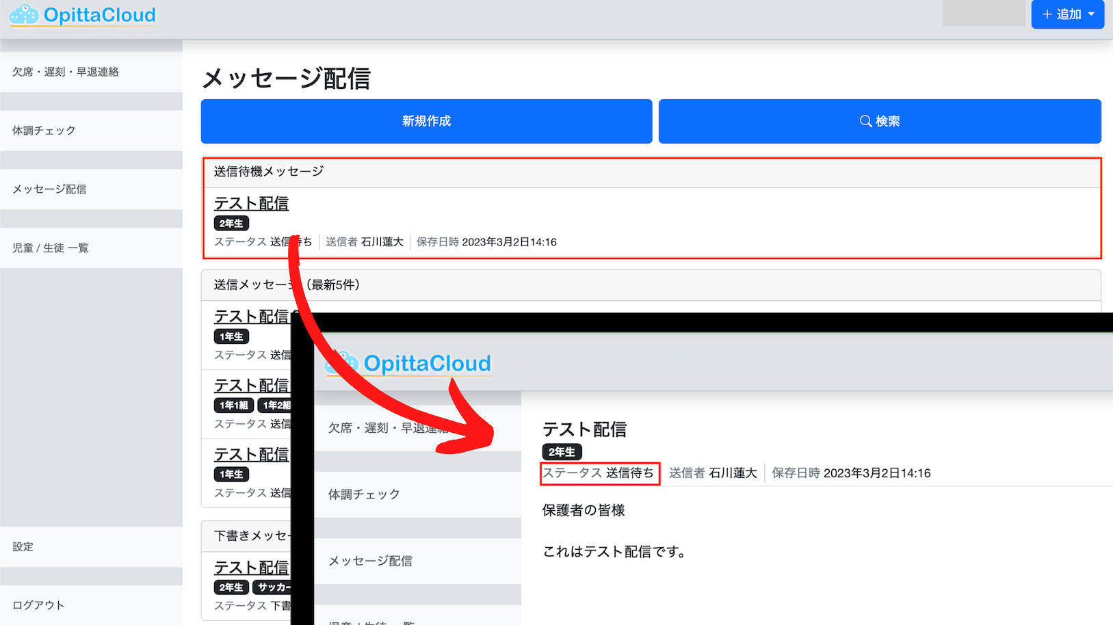Click the OpittaCloud logo in the inset window
The image size is (1113, 625).
(x=408, y=363)
